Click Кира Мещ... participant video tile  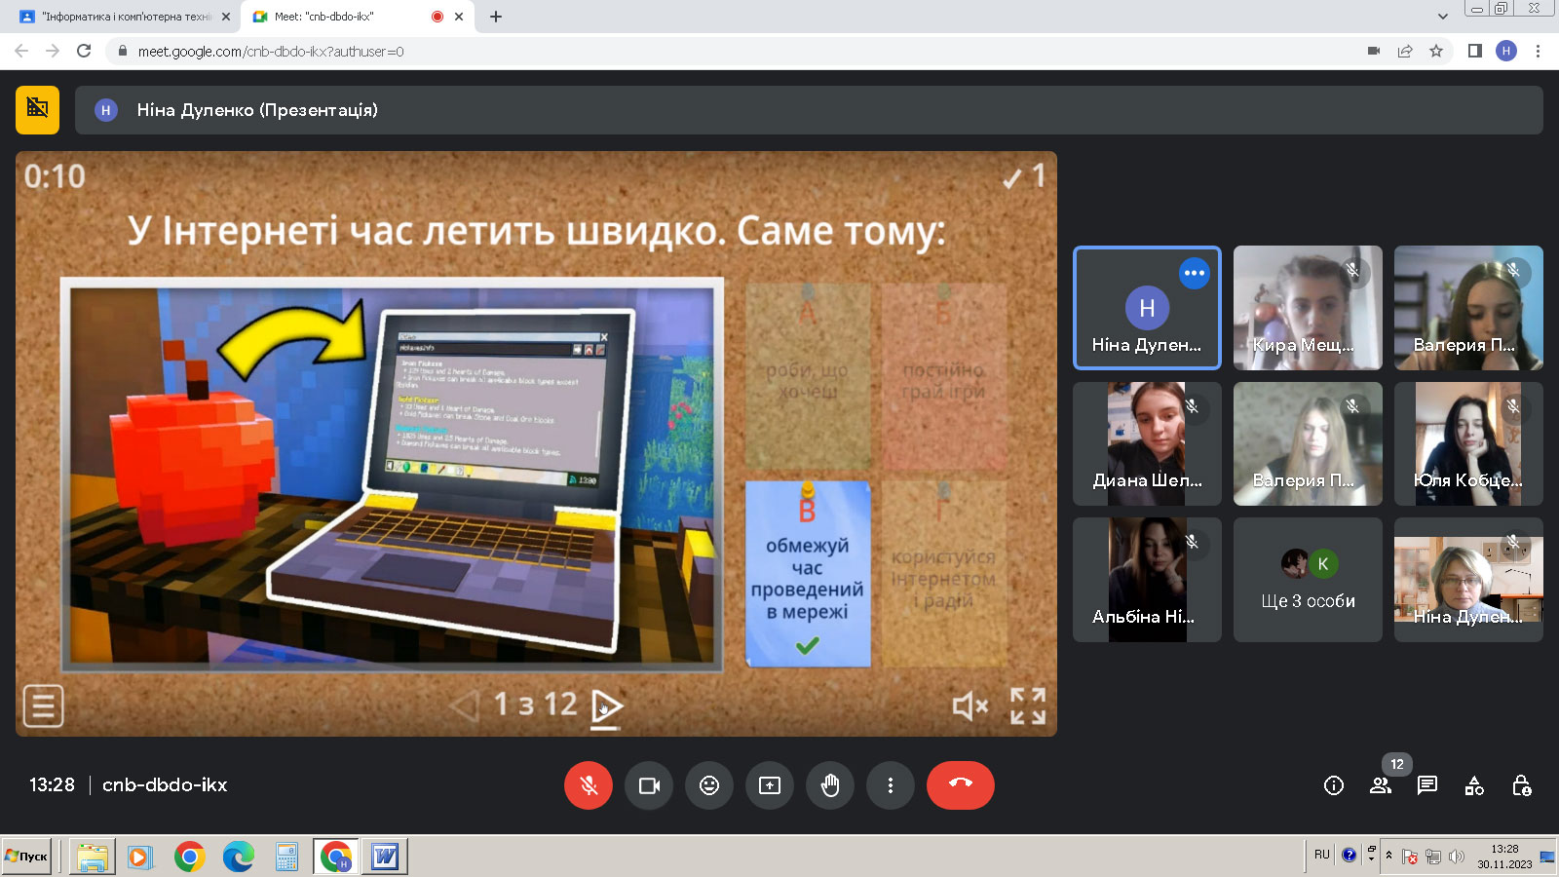tap(1308, 308)
